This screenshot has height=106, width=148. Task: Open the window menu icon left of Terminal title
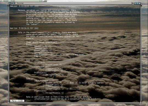pos(10,3)
